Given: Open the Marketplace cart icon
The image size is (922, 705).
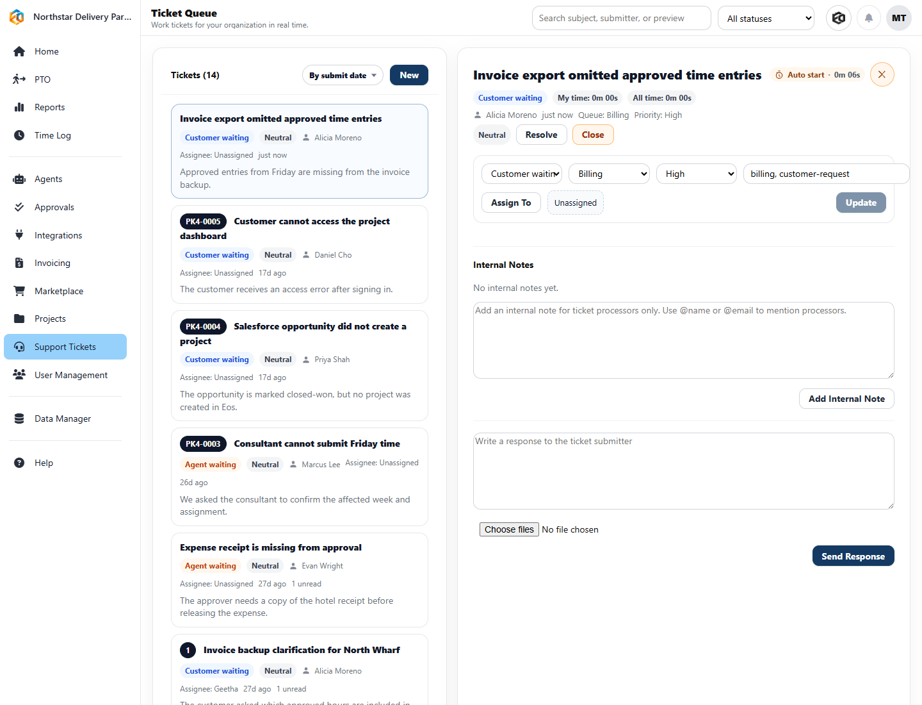Looking at the screenshot, I should tap(19, 291).
